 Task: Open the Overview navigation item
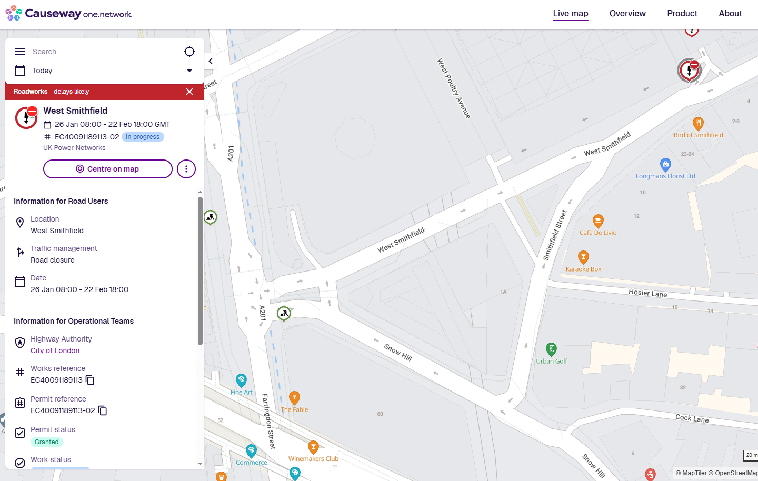[627, 14]
